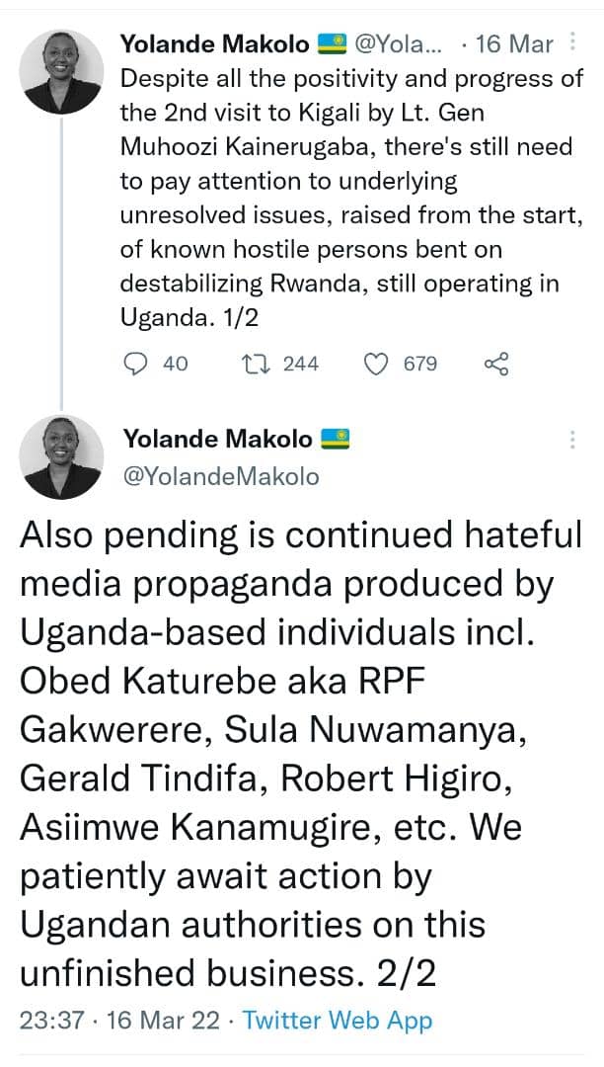Share the first tweet

[496, 365]
